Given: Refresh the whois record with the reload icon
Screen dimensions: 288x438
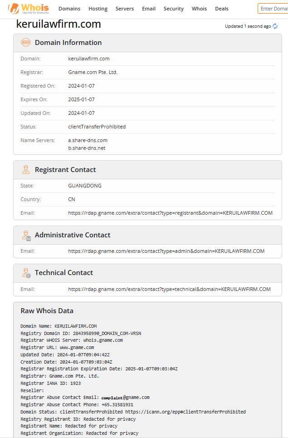Looking at the screenshot, I should point(275,26).
